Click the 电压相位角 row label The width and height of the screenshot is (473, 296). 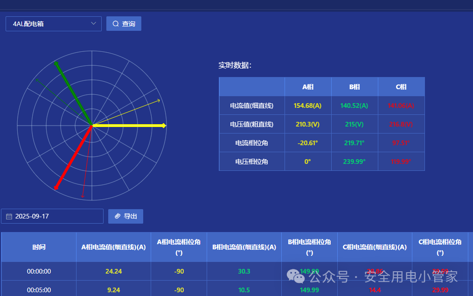(x=251, y=162)
